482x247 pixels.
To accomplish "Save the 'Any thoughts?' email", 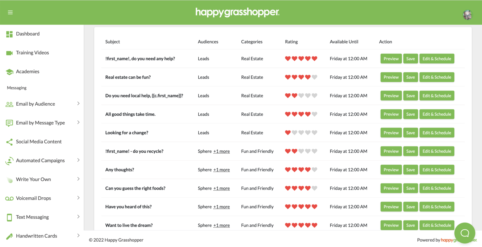I will click(410, 169).
